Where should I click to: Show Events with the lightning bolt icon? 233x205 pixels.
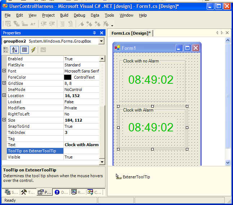pyautogui.click(x=33, y=50)
